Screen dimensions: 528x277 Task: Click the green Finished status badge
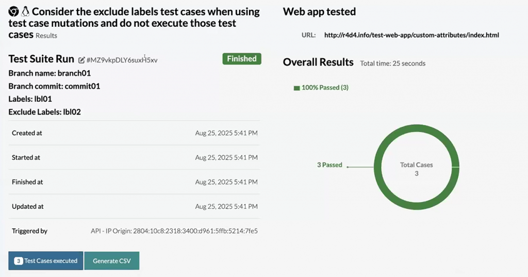click(x=242, y=59)
